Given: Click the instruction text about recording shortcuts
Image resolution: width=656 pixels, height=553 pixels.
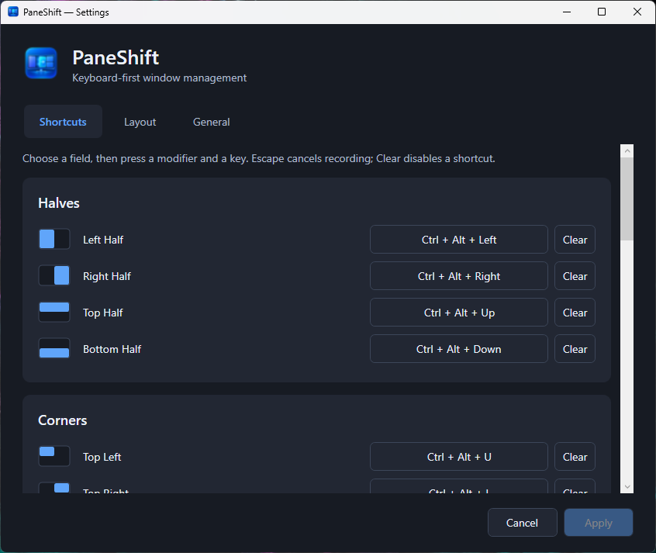Looking at the screenshot, I should pos(258,159).
